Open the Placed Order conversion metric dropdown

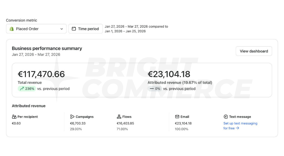pyautogui.click(x=36, y=29)
